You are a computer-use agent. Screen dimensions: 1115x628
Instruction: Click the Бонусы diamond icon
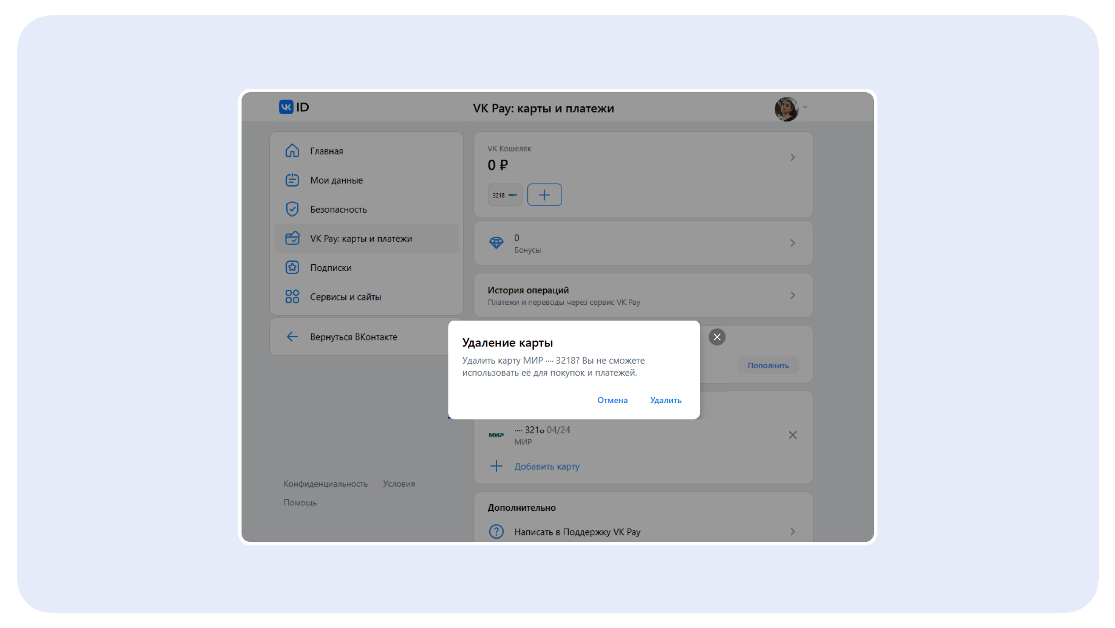click(496, 243)
